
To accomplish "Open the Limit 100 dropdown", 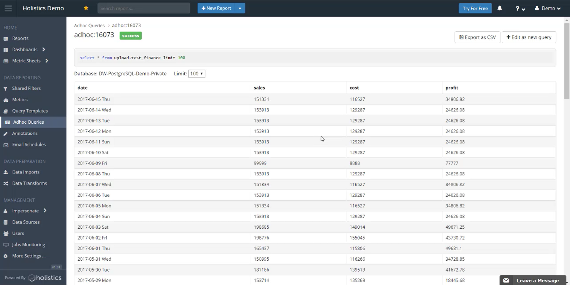I will point(197,74).
